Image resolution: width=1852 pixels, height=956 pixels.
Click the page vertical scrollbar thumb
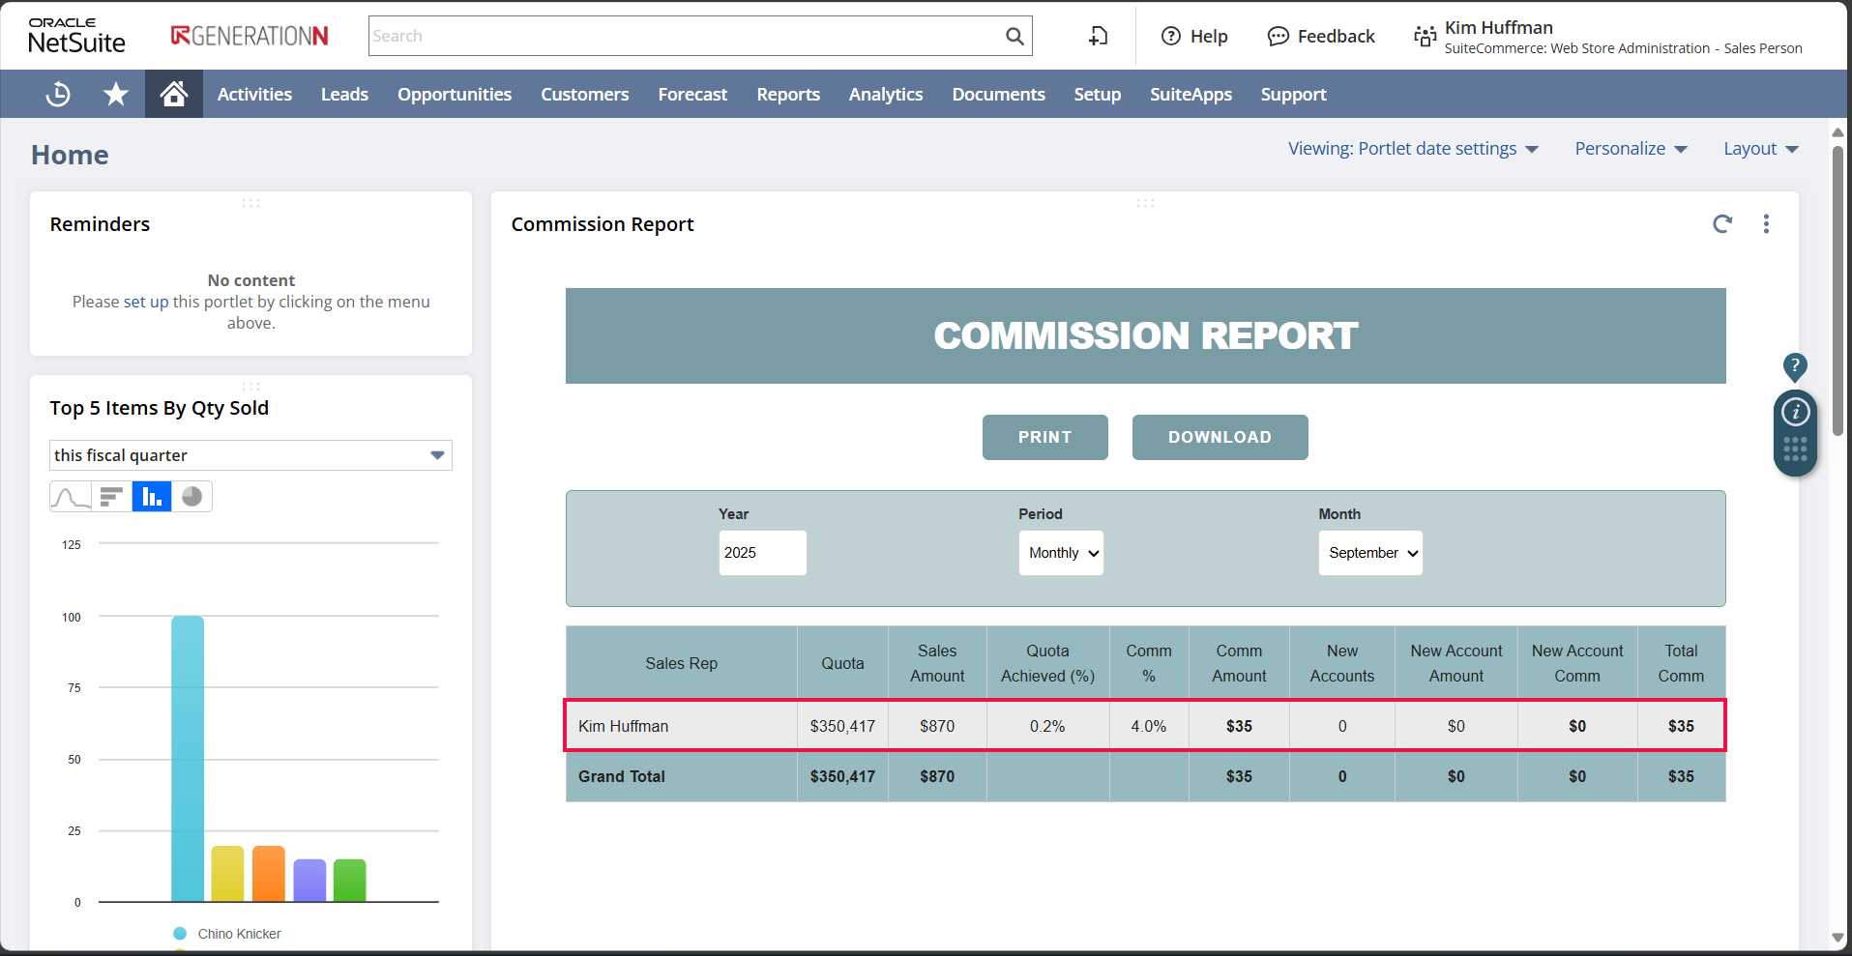coord(1837,290)
